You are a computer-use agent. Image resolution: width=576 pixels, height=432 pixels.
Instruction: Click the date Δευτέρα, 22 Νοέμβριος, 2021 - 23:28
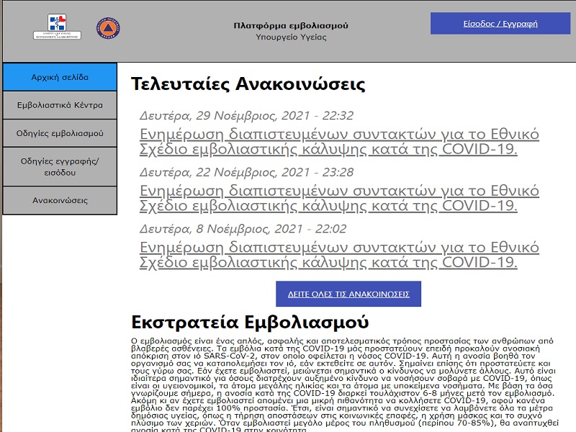(246, 172)
